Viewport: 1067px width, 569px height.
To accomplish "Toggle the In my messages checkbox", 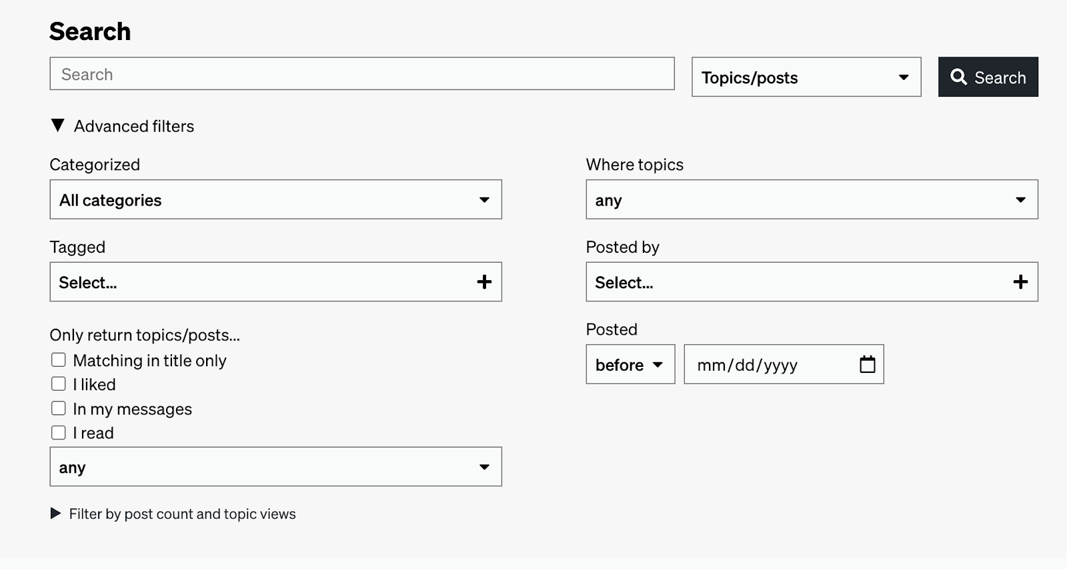I will (x=59, y=408).
